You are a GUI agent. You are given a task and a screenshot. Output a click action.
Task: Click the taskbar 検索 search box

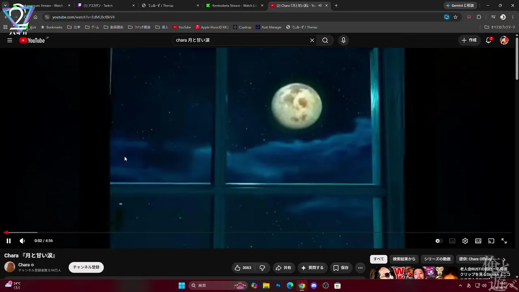pyautogui.click(x=219, y=286)
